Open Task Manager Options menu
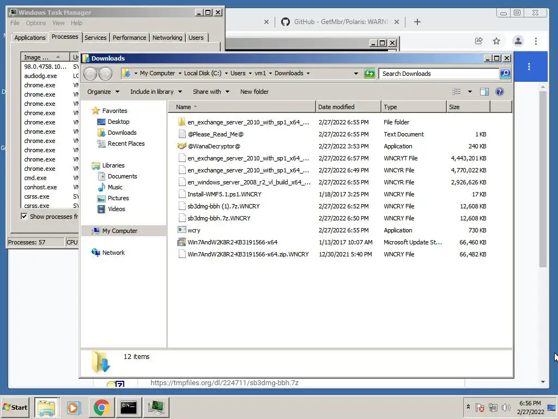The image size is (558, 419). 35,23
